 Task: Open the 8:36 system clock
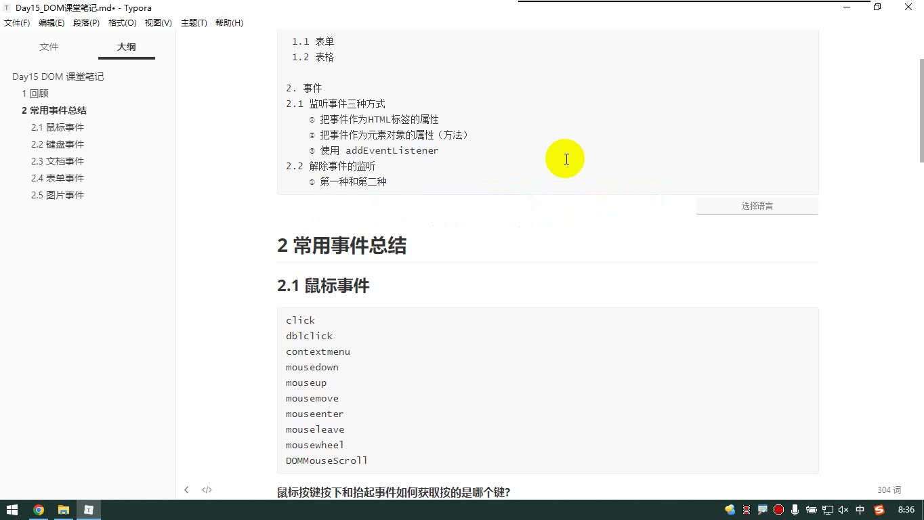[906, 510]
